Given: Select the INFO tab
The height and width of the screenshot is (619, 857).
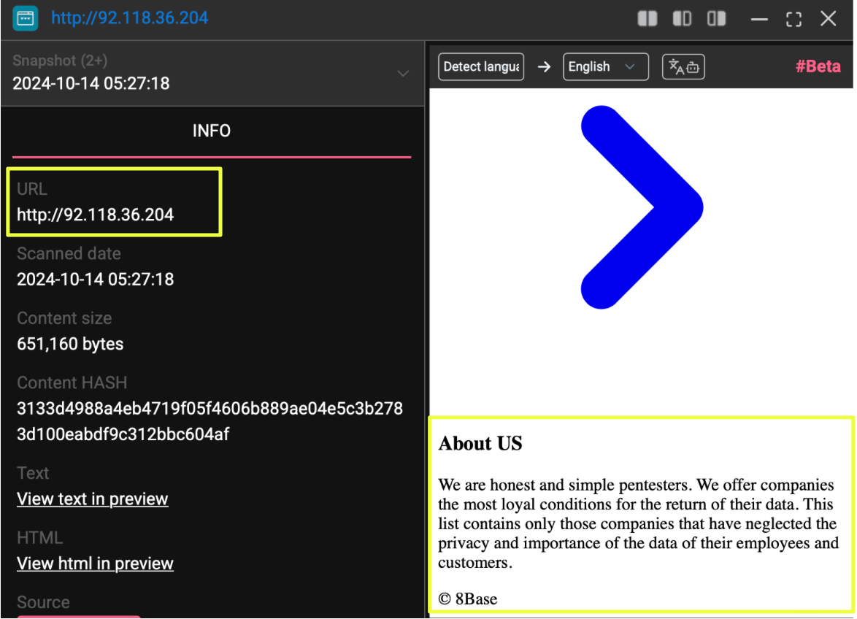Looking at the screenshot, I should 212,131.
